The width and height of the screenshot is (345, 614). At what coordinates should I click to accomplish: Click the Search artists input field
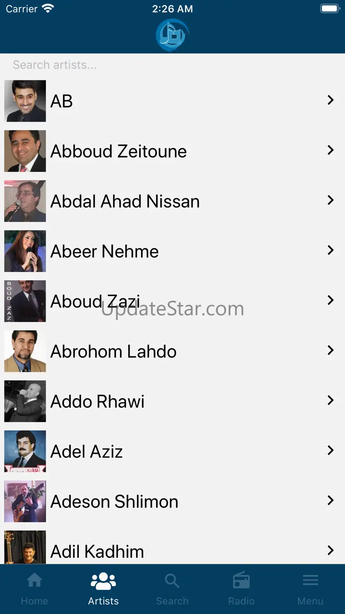tap(172, 65)
